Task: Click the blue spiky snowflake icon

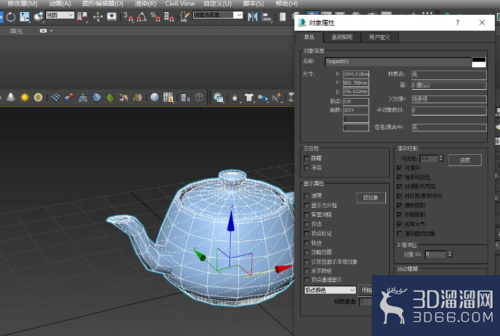Action: [x=96, y=97]
